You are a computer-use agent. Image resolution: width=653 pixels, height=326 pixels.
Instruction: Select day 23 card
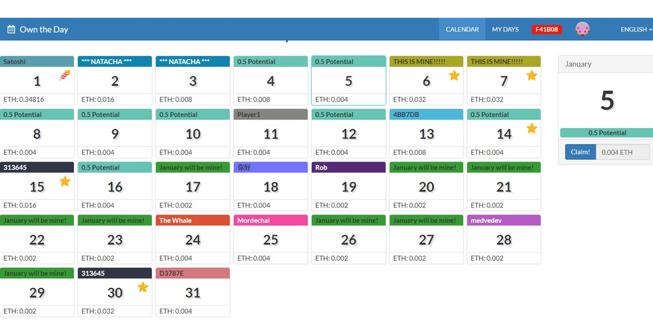[x=115, y=239]
